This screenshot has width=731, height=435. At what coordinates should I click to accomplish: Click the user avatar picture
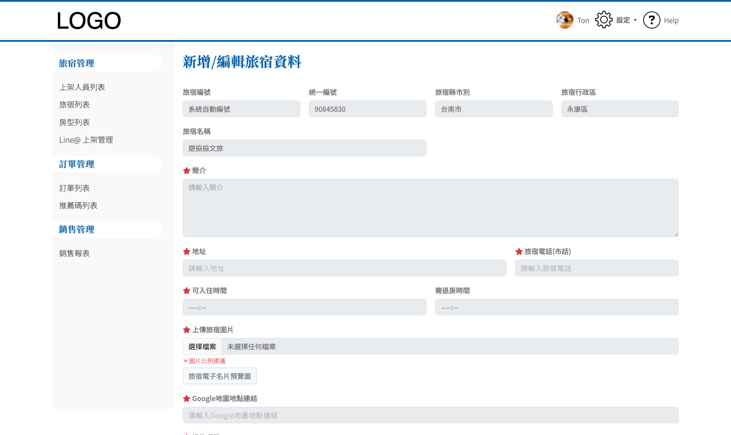[564, 20]
